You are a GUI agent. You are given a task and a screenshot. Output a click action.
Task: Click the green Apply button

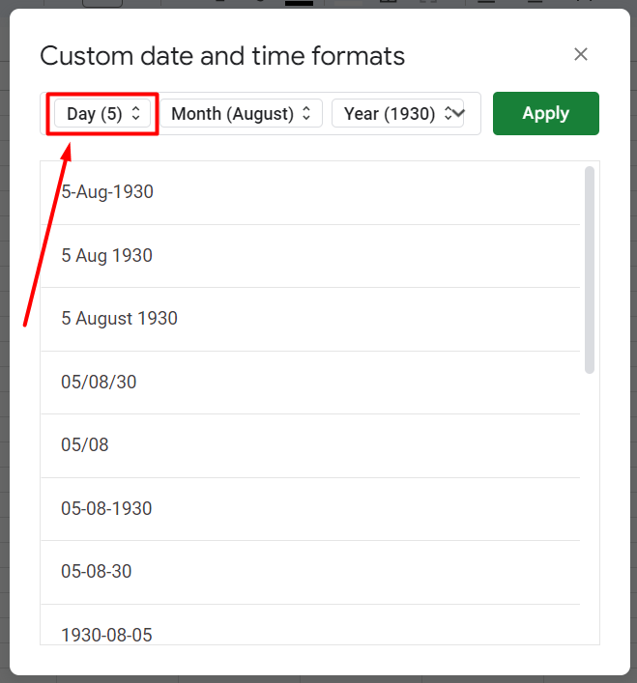coord(546,113)
